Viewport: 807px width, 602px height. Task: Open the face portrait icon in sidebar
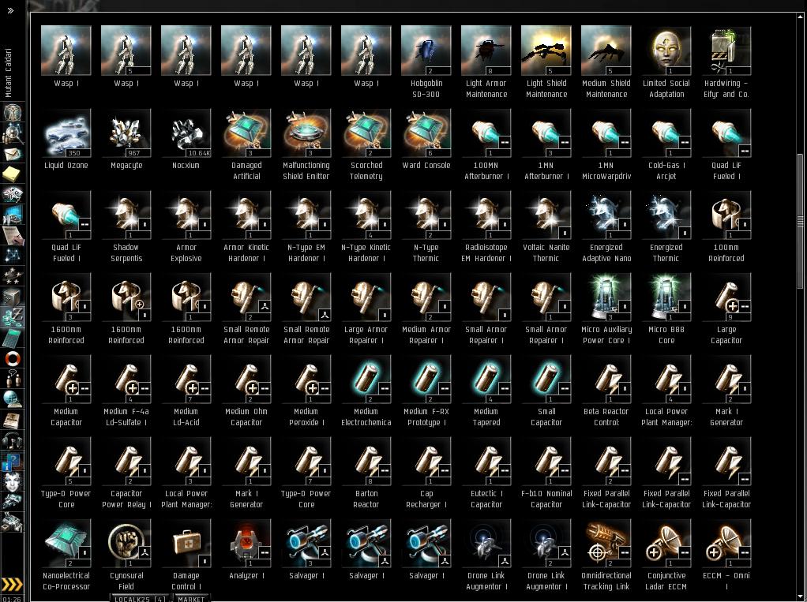pos(12,481)
